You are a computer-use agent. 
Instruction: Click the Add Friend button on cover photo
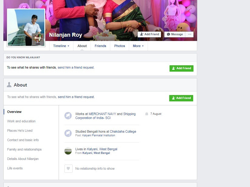(x=149, y=34)
